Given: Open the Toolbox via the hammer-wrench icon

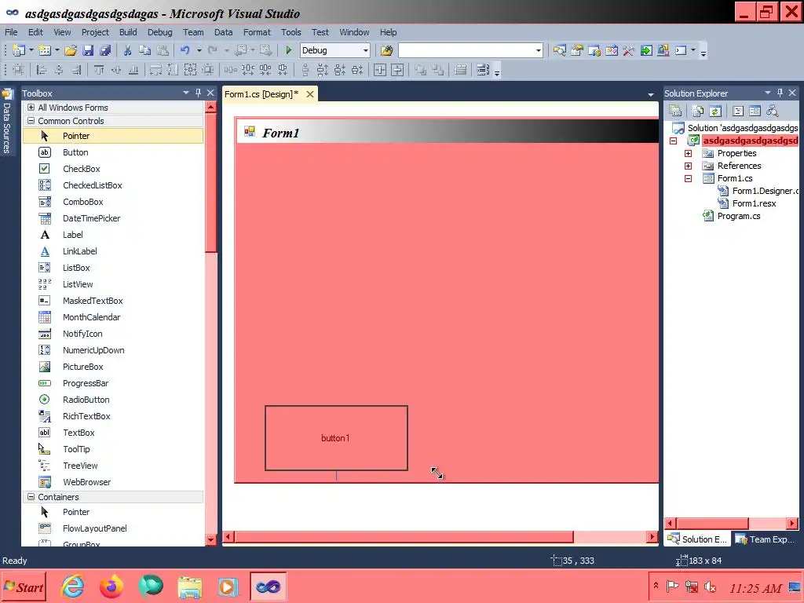Looking at the screenshot, I should click(x=629, y=50).
